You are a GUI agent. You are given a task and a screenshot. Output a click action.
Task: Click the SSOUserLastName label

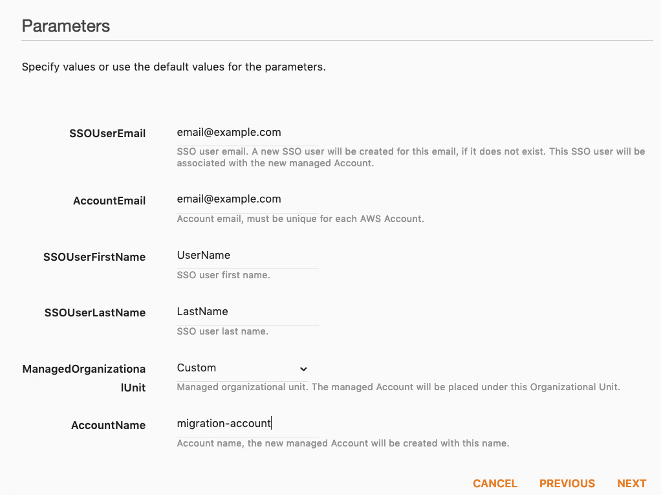pyautogui.click(x=95, y=313)
